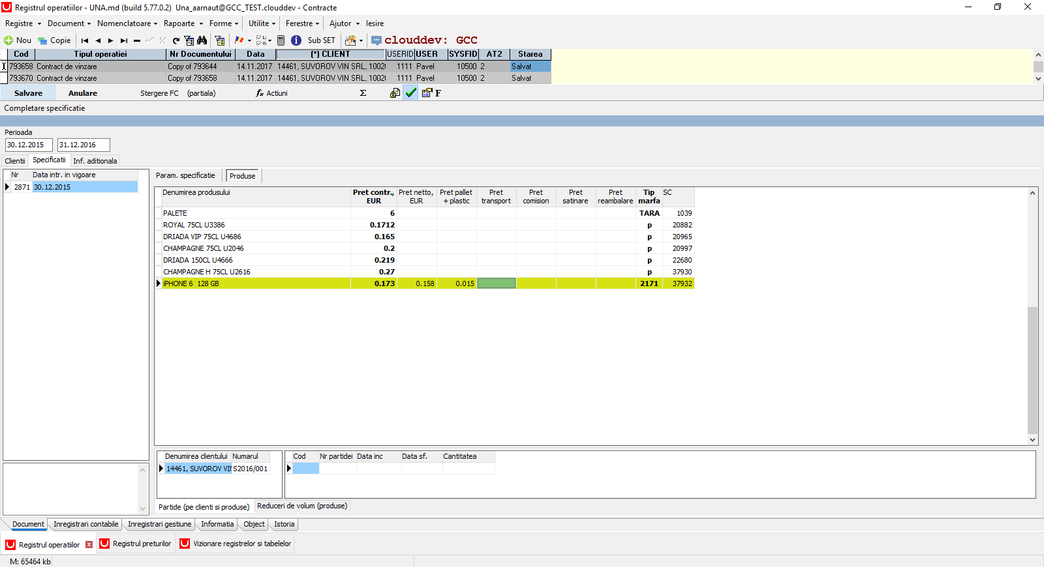Switch to the Clientii tab
Viewport: 1044px width, 567px height.
(15, 161)
